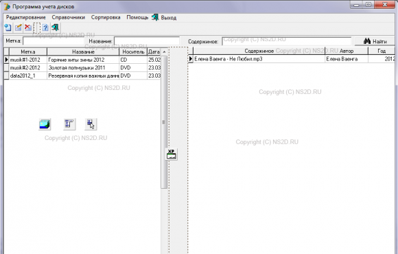This screenshot has height=254, width=398.
Task: Click the Содержимое search input field
Action: tap(287, 41)
